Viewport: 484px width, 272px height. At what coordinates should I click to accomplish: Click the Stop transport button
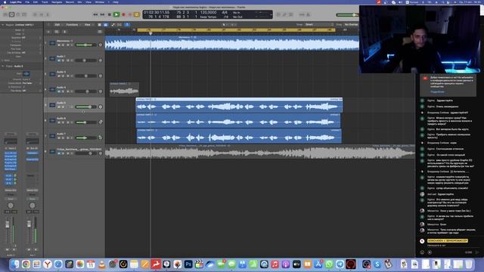109,14
